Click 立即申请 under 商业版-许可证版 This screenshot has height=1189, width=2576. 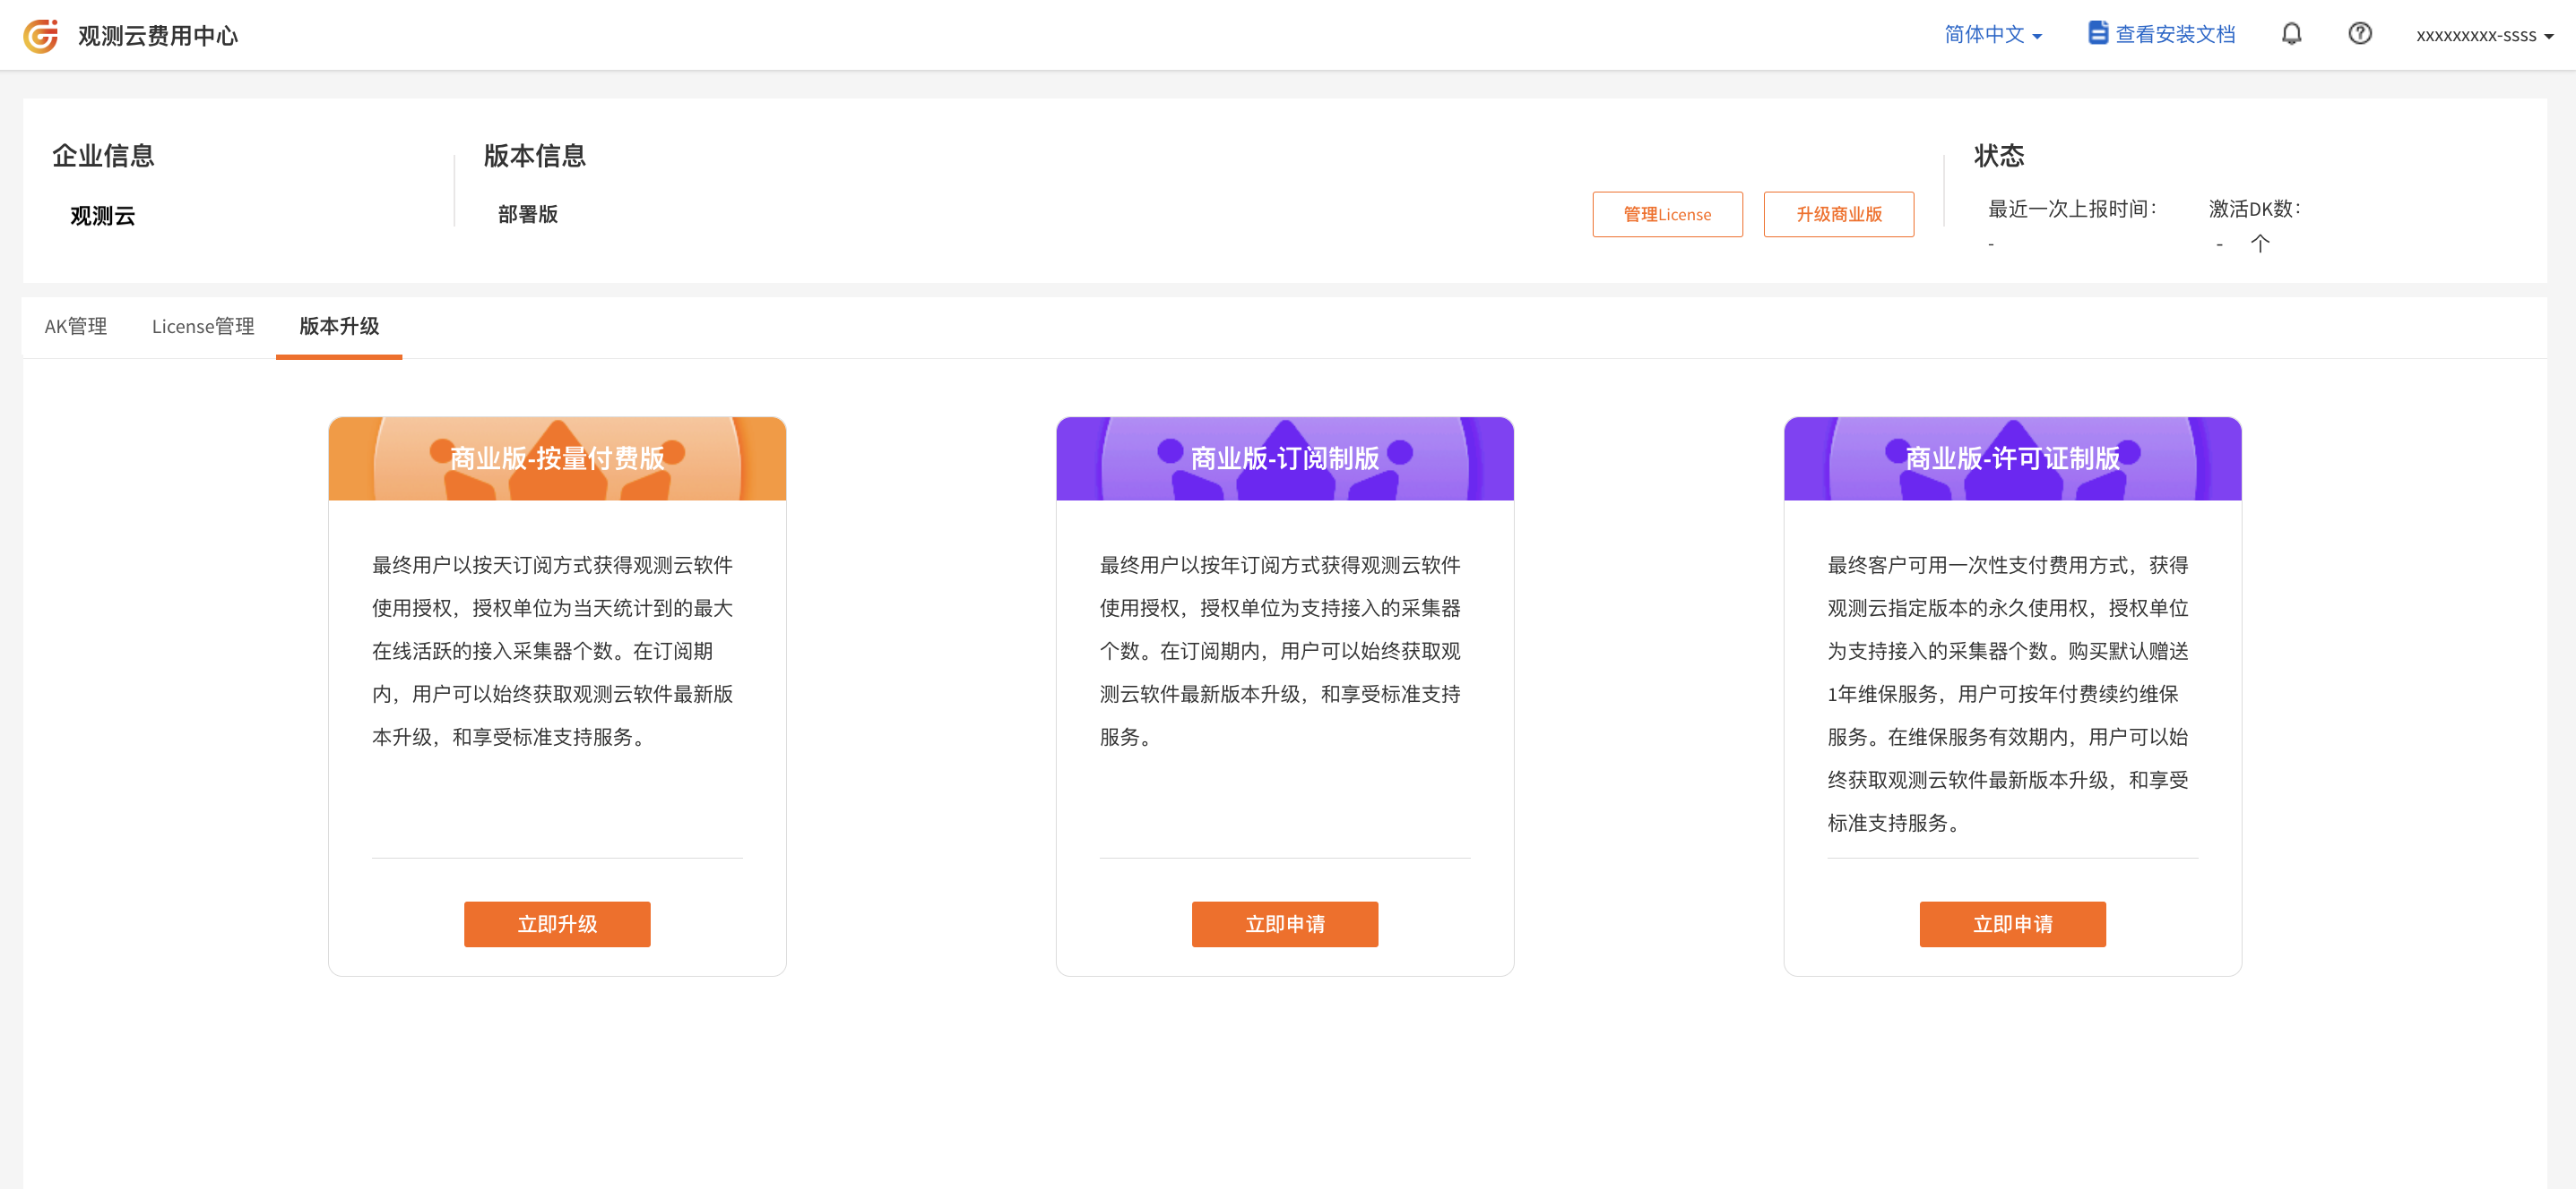pyautogui.click(x=2012, y=923)
